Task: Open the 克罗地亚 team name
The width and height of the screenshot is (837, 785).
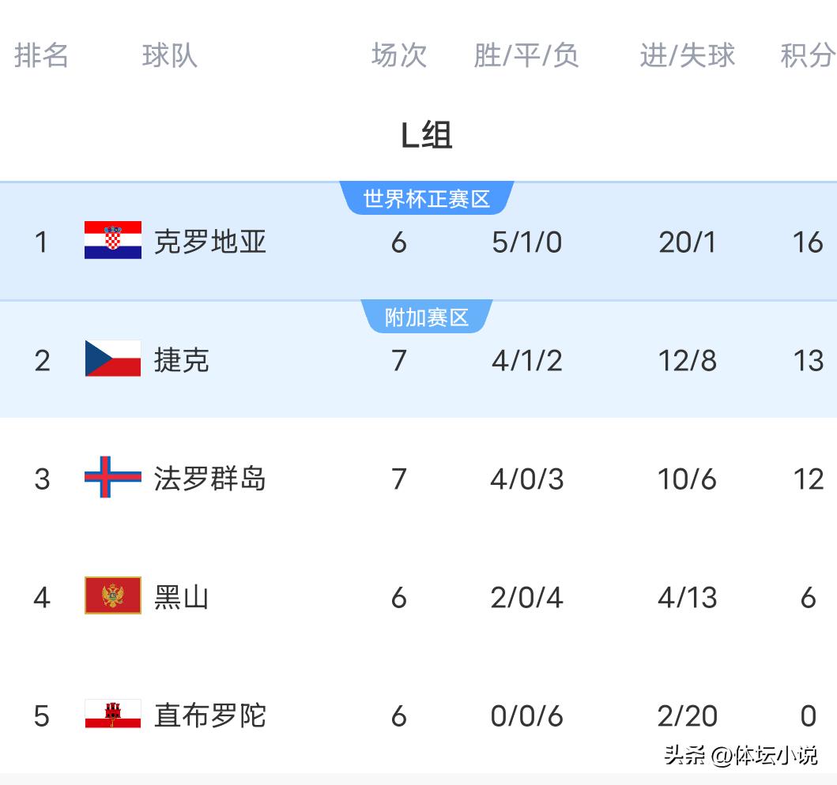Action: [x=210, y=242]
